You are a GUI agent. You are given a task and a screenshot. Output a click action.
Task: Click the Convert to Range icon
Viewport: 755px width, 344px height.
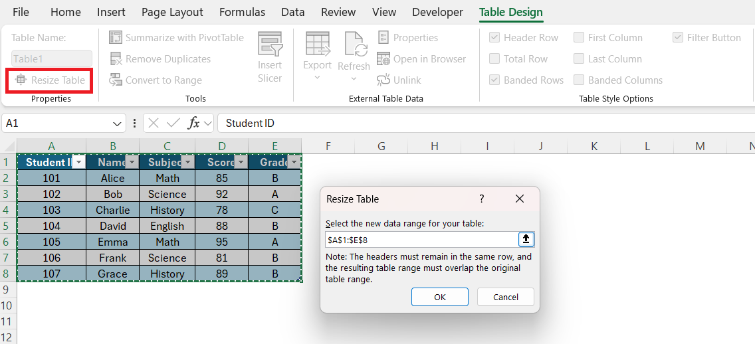(x=116, y=80)
